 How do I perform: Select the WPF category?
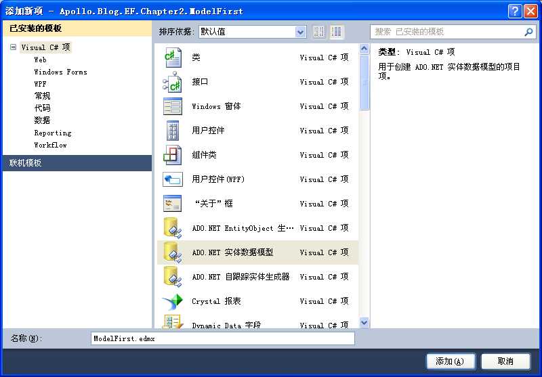[x=40, y=84]
